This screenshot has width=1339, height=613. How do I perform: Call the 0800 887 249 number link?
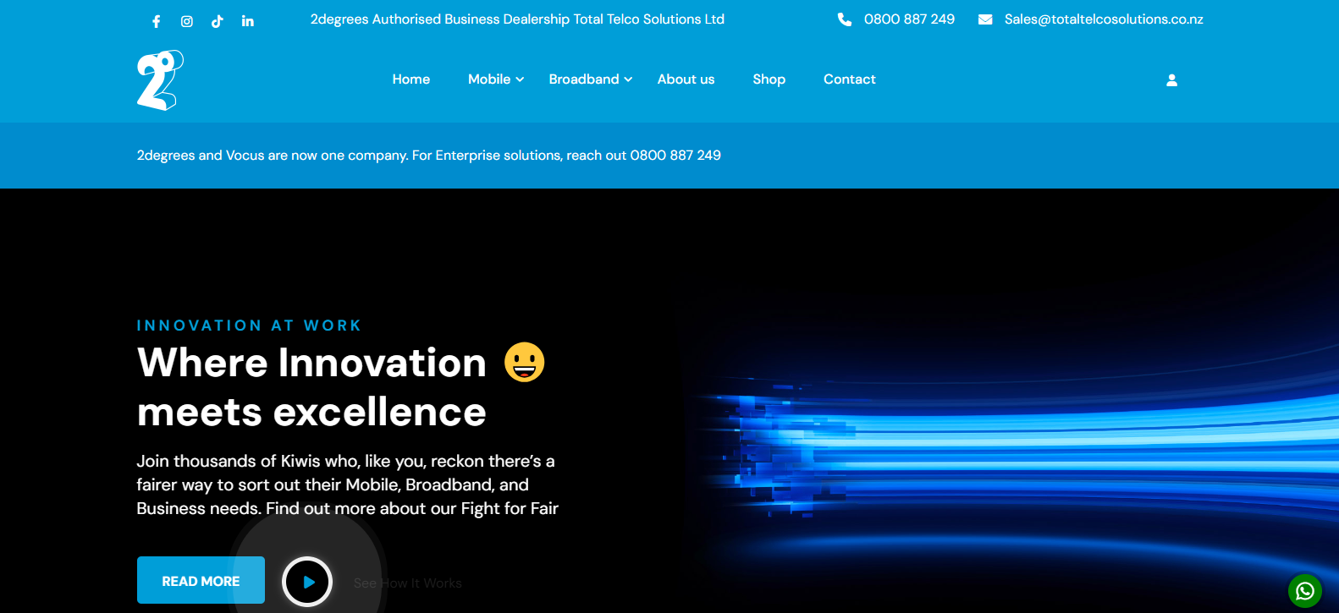click(909, 19)
